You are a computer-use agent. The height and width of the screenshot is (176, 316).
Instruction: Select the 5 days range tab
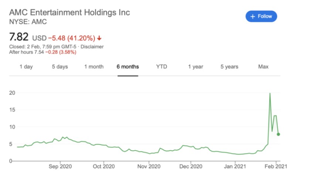(60, 67)
